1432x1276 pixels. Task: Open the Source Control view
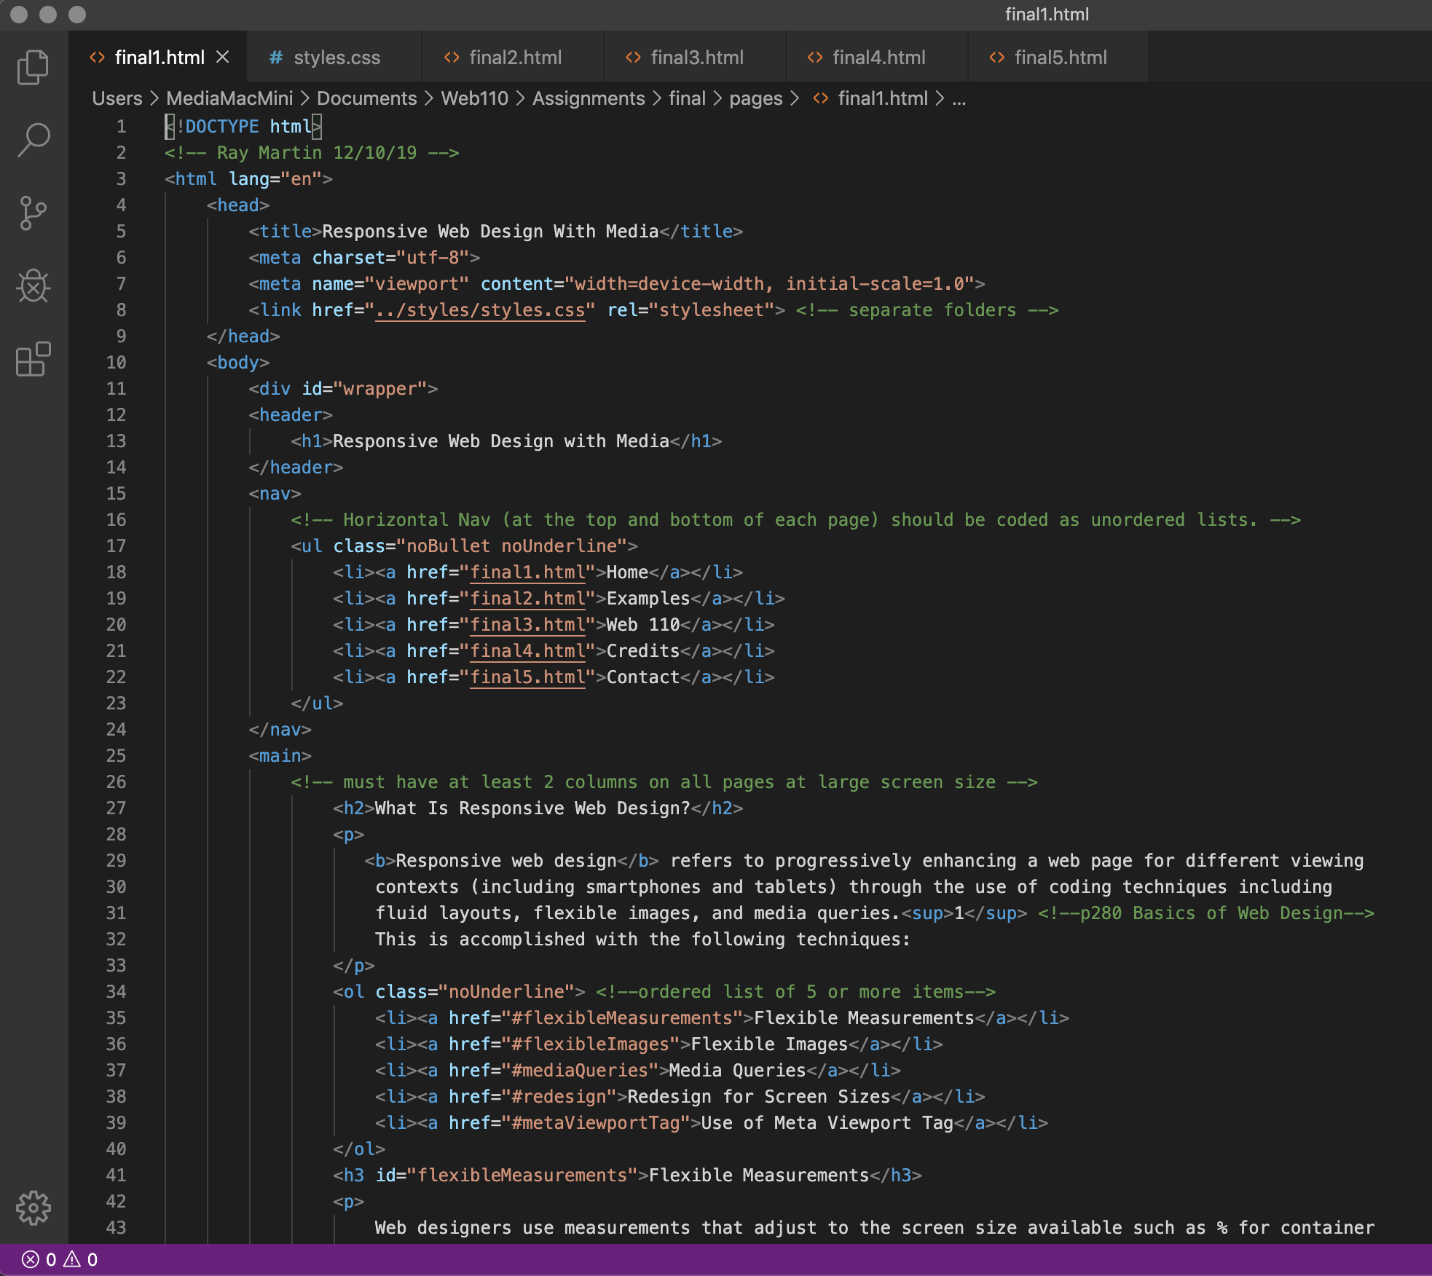click(33, 213)
